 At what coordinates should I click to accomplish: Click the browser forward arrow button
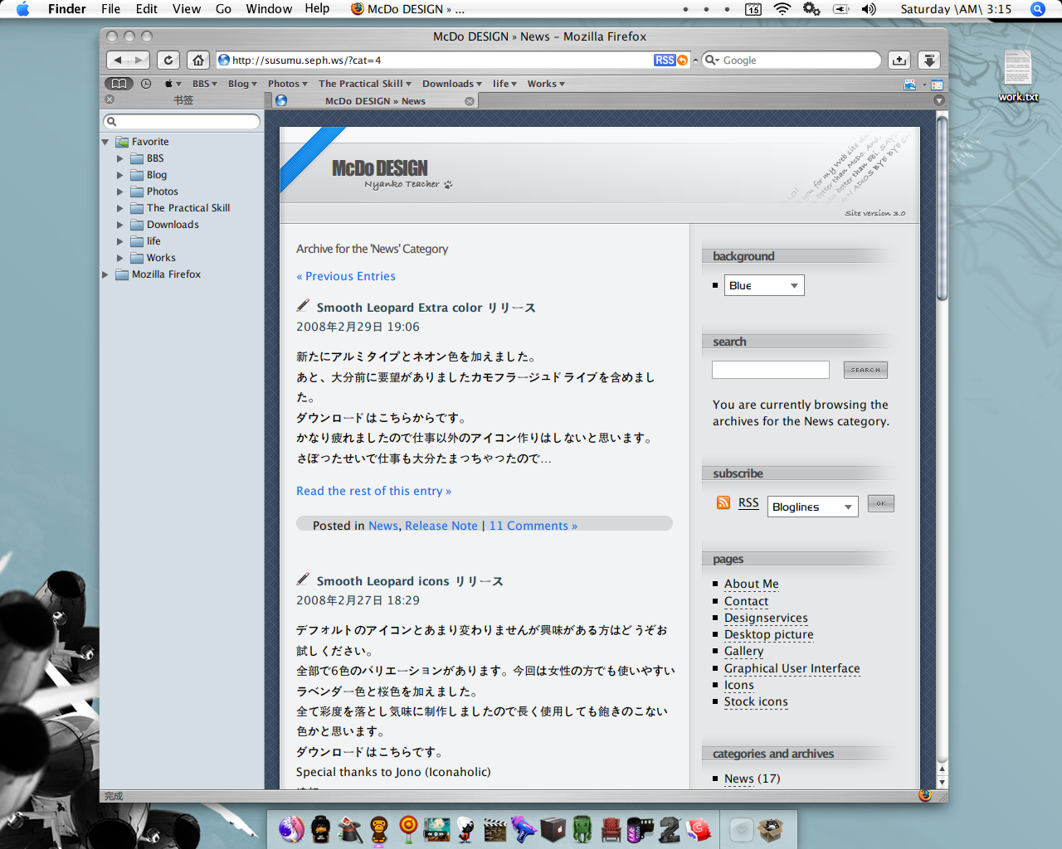tap(139, 60)
